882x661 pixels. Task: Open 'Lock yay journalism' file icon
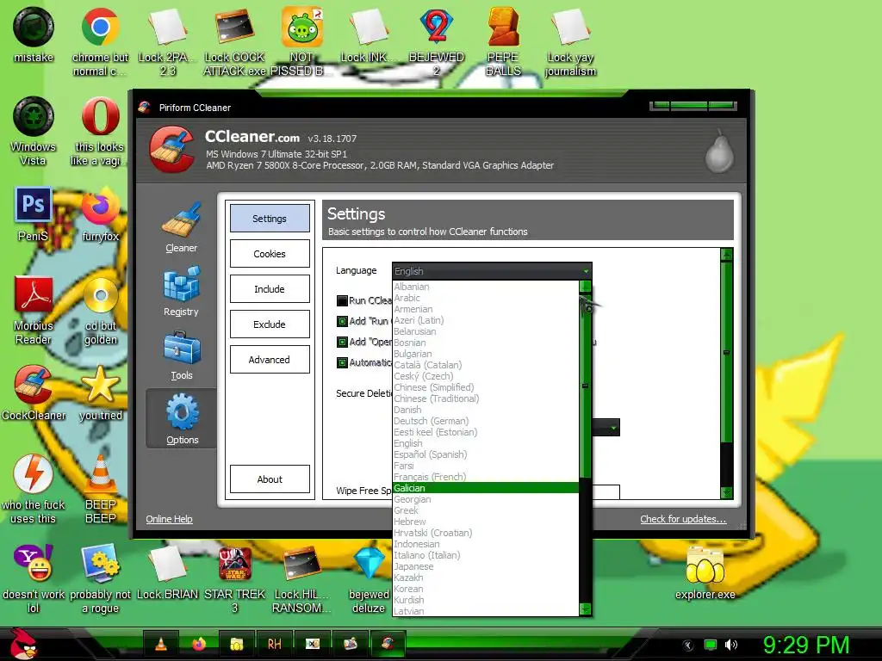570,42
